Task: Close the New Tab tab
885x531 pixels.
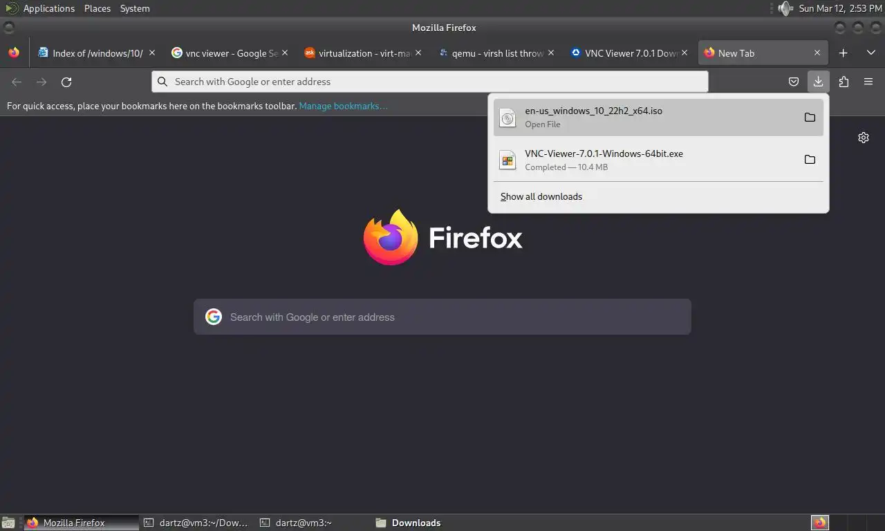Action: point(817,53)
